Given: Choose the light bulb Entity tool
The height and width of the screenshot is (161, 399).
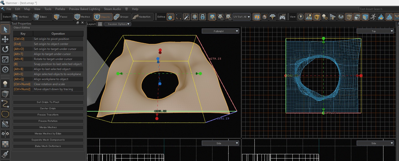Looking at the screenshot, I should [x=5, y=84].
